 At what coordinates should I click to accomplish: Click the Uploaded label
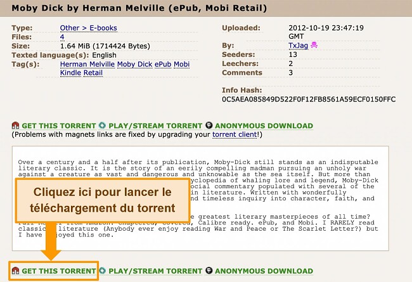(x=241, y=28)
